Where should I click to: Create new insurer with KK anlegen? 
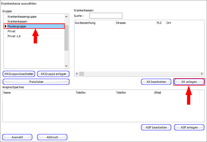tap(189, 82)
